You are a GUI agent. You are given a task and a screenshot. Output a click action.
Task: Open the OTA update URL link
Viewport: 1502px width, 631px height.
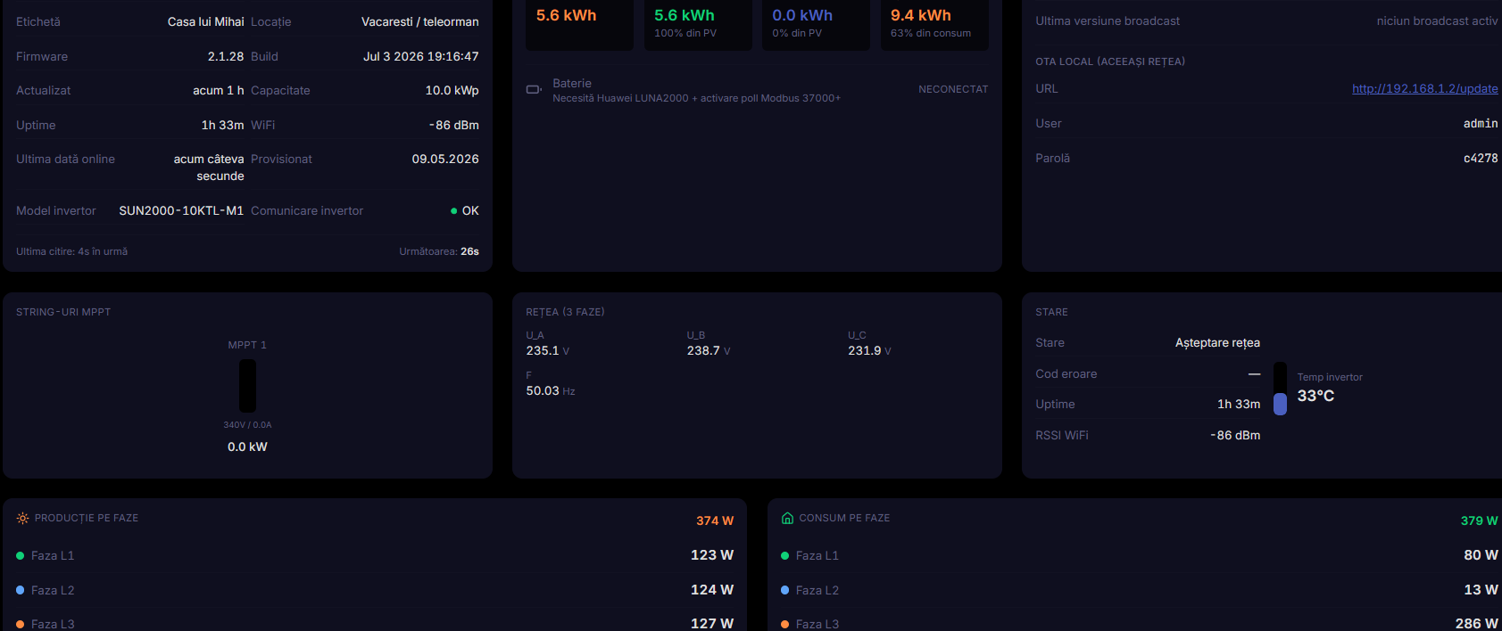(1424, 88)
